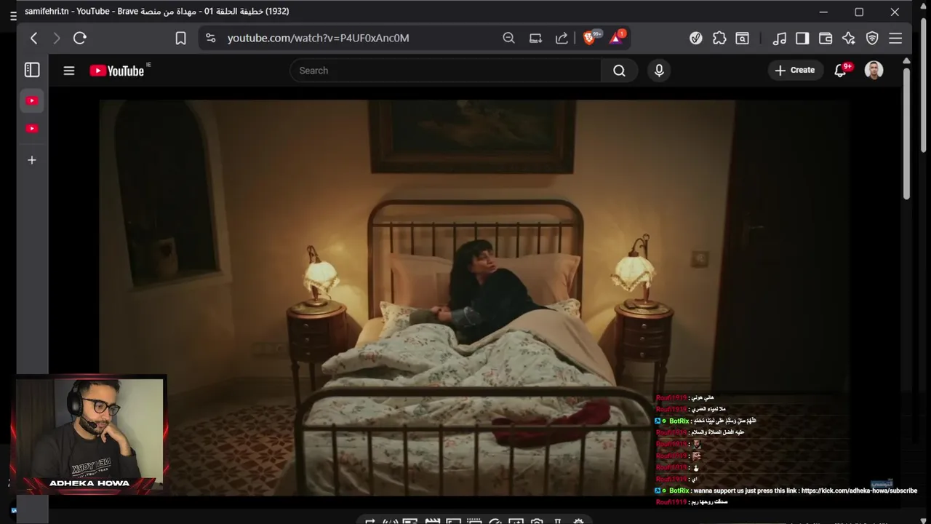Open the Brave Shields lion icon

(589, 38)
